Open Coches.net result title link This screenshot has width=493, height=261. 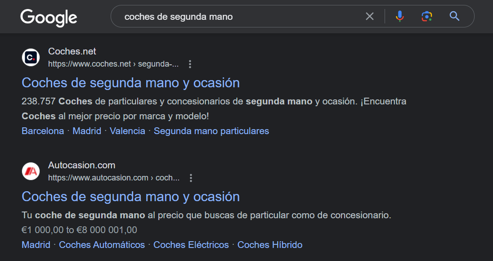pos(130,83)
